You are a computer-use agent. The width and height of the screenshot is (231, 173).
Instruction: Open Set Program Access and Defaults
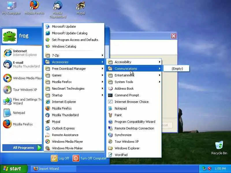[74, 40]
